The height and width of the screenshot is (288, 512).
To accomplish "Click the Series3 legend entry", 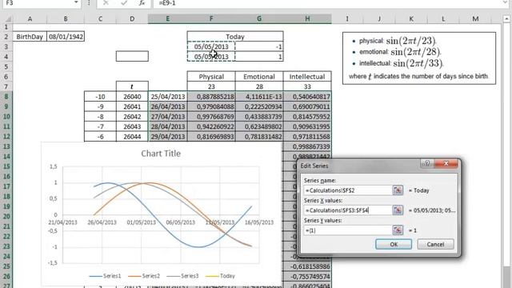I will 182,276.
